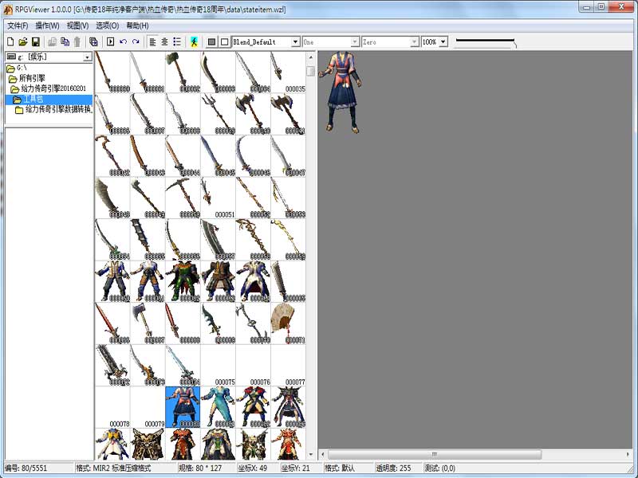Image resolution: width=638 pixels, height=478 pixels.
Task: Select the list view bullet icon
Action: point(176,41)
